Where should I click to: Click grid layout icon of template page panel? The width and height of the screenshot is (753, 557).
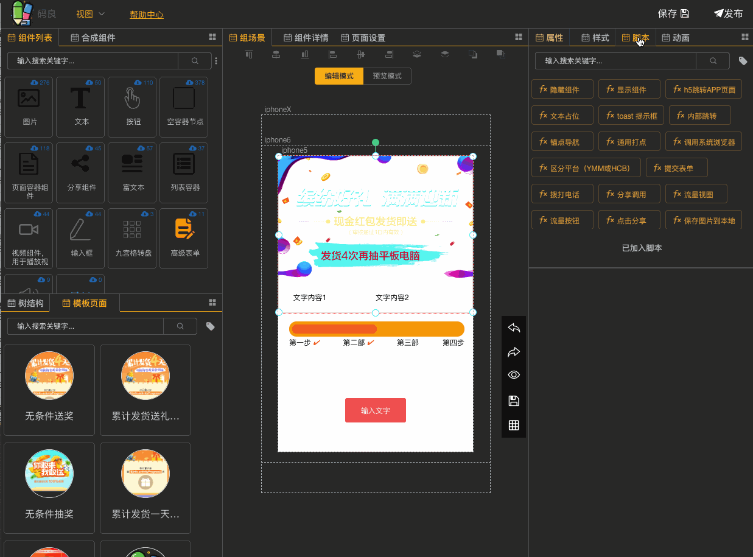pos(212,302)
